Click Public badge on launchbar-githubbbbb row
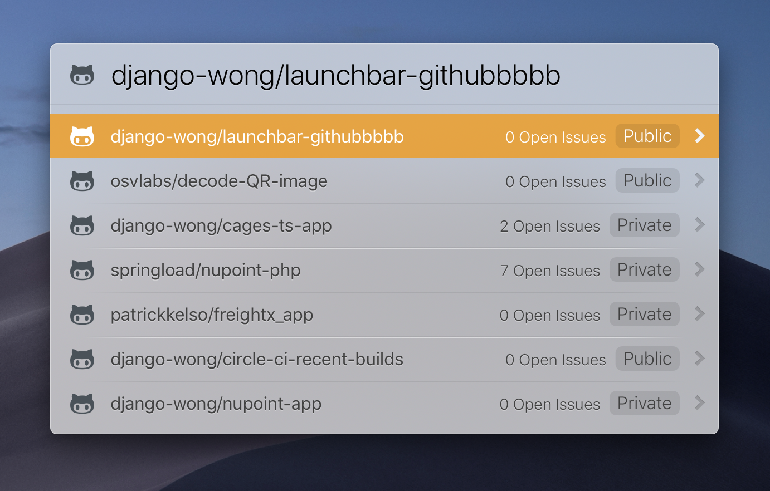 pyautogui.click(x=647, y=136)
